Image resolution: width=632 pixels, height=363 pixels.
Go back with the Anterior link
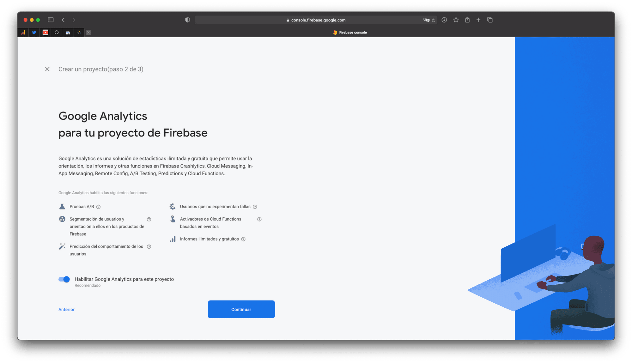pos(66,309)
